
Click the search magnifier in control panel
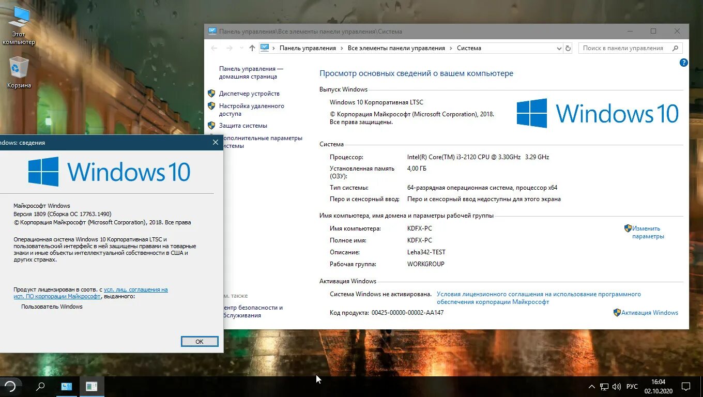tap(675, 48)
